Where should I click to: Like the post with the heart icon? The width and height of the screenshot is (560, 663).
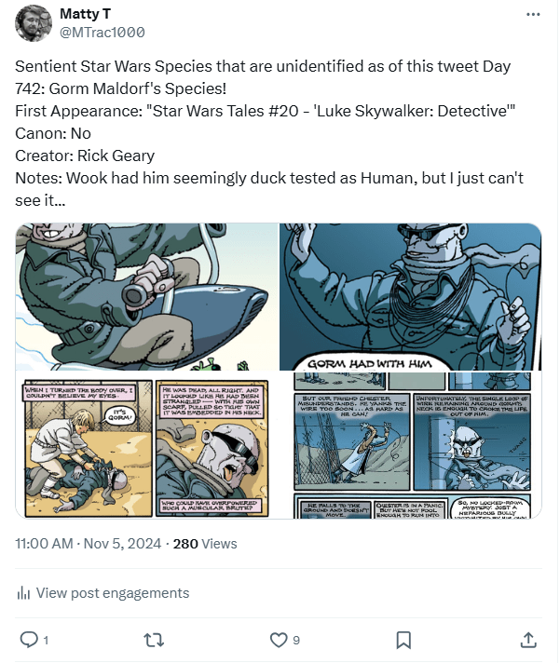[278, 640]
